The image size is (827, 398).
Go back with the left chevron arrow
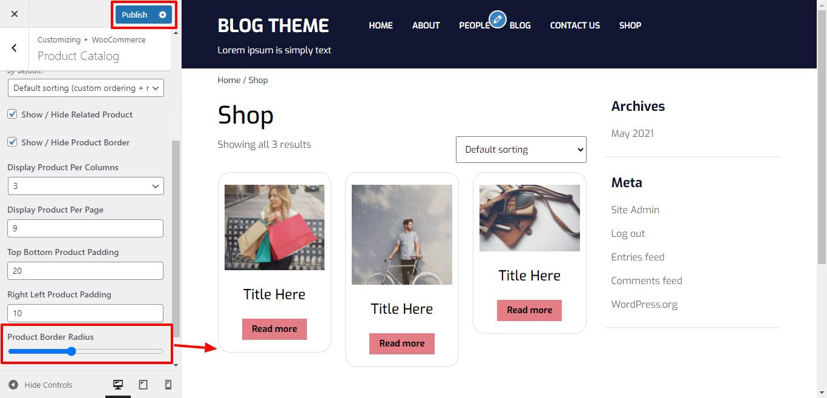(15, 48)
